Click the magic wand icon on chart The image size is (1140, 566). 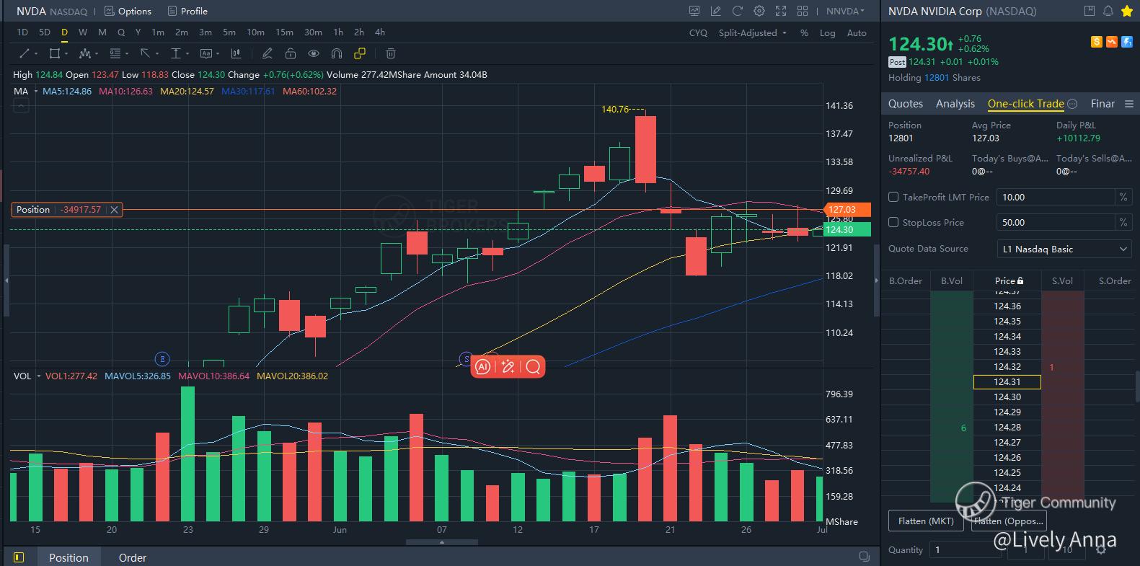pos(508,367)
